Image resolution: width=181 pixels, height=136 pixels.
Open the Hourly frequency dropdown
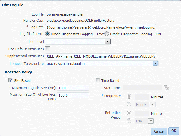coord(152,104)
